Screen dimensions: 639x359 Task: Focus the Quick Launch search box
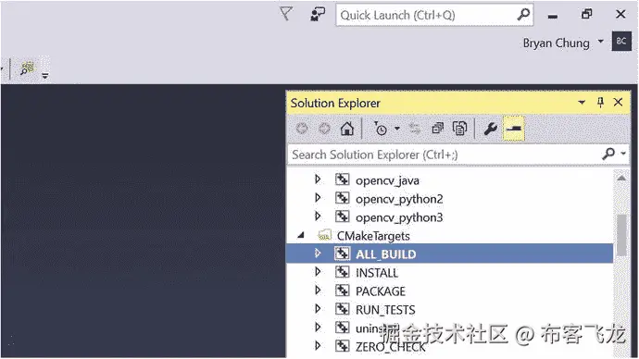pos(434,15)
